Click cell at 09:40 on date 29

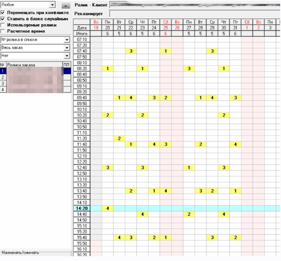click(212, 98)
